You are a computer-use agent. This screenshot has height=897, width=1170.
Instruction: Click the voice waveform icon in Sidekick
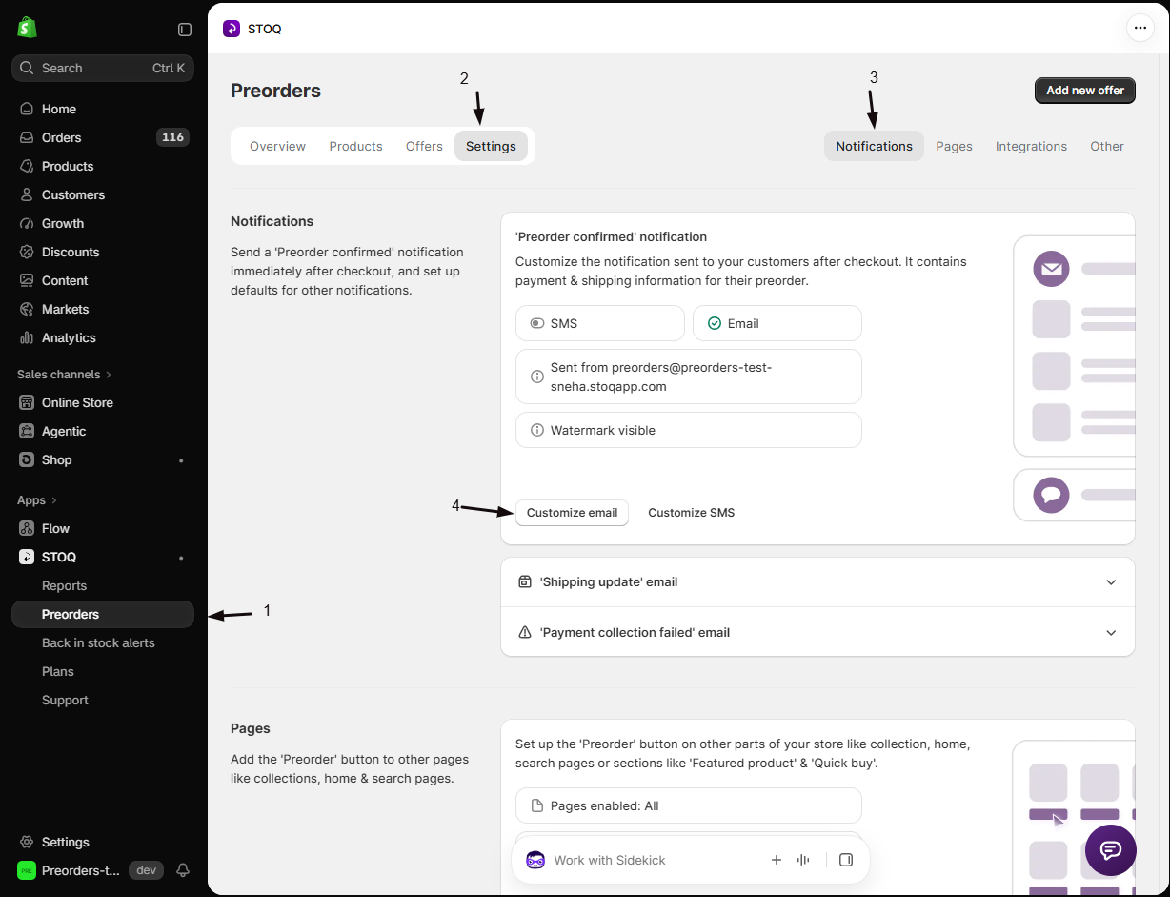tap(803, 860)
